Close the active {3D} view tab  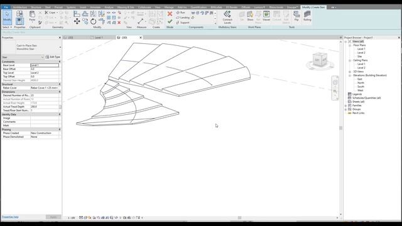click(141, 38)
